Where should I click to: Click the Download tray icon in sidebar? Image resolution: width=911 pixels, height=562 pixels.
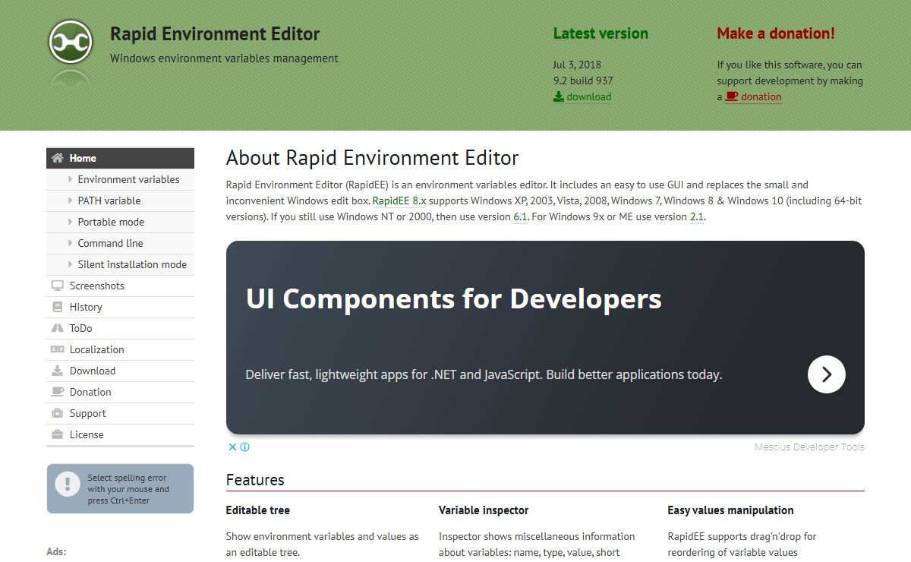(57, 371)
